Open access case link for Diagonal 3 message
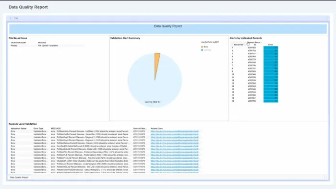The width and height of the screenshot is (336, 189). [x=175, y=140]
